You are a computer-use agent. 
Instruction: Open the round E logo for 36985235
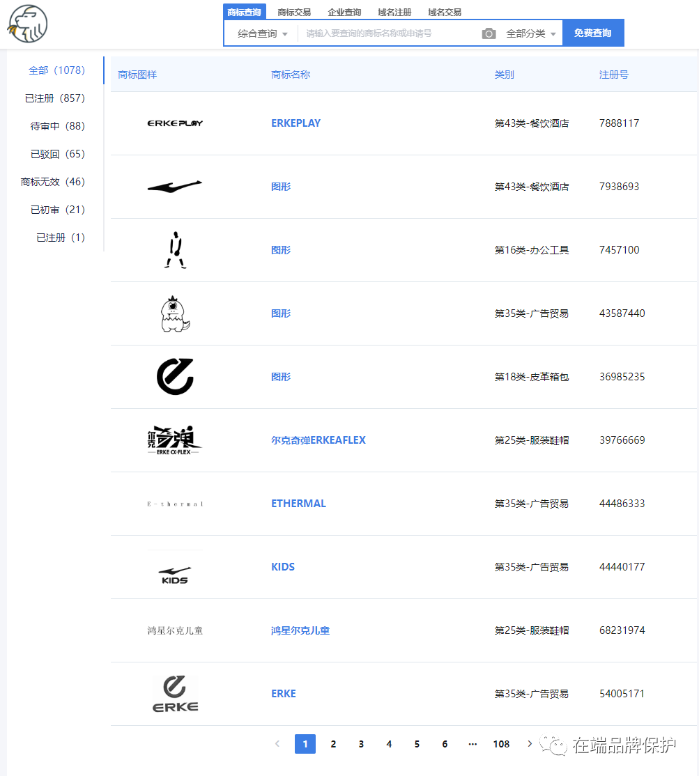coord(175,377)
